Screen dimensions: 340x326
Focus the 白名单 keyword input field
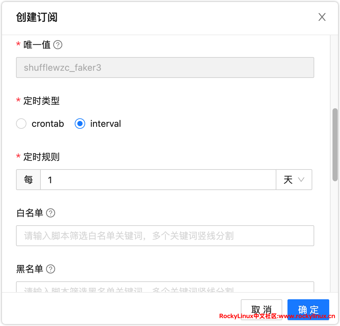165,236
